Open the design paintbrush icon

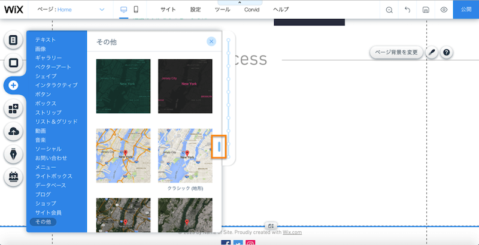[x=431, y=53]
